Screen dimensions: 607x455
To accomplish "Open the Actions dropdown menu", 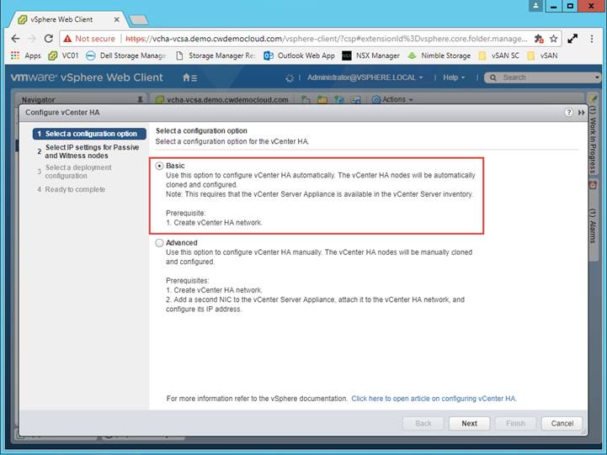I will point(392,100).
